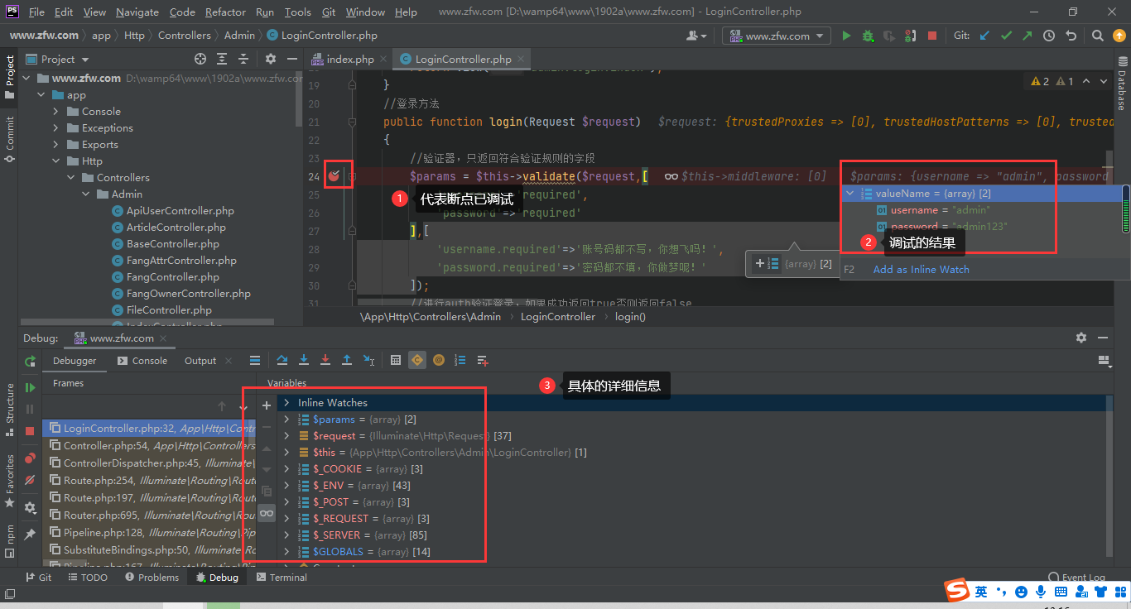Click View Breakpoints icon
Image resolution: width=1131 pixels, height=609 pixels.
(30, 458)
